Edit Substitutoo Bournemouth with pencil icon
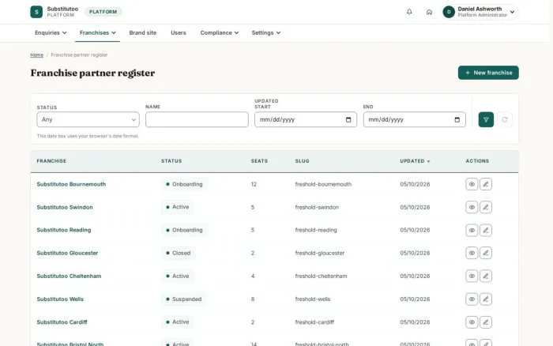 (x=486, y=184)
